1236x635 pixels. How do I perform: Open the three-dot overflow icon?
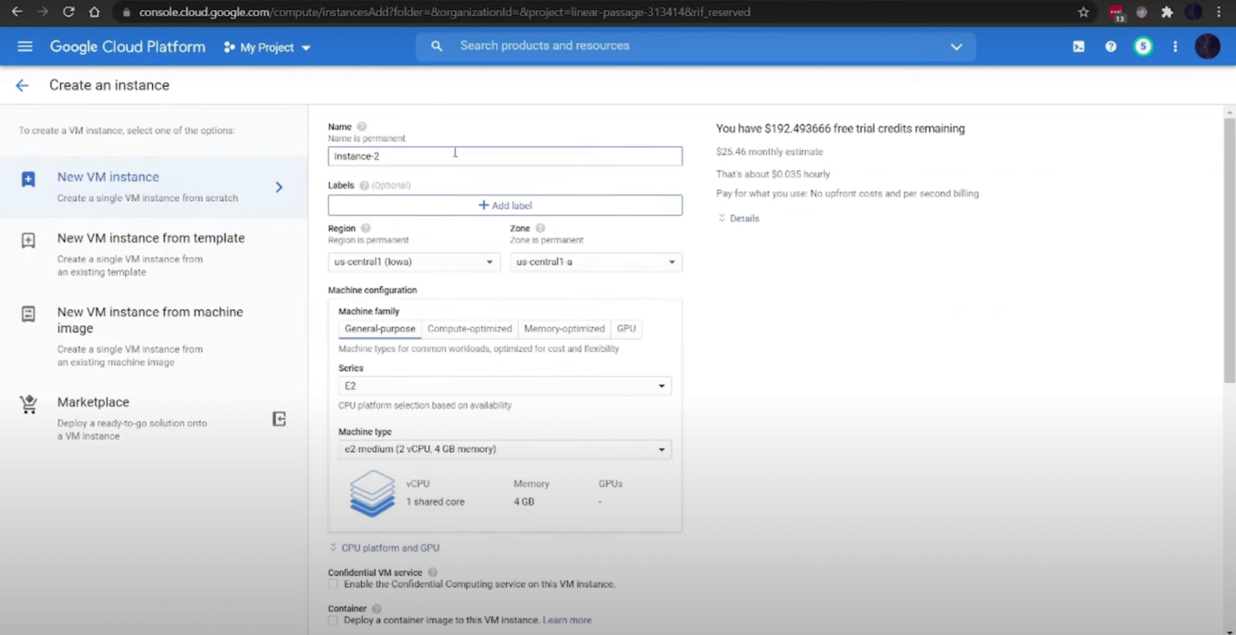pos(1175,46)
